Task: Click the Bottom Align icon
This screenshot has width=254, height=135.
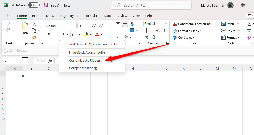Action: (x=125, y=24)
